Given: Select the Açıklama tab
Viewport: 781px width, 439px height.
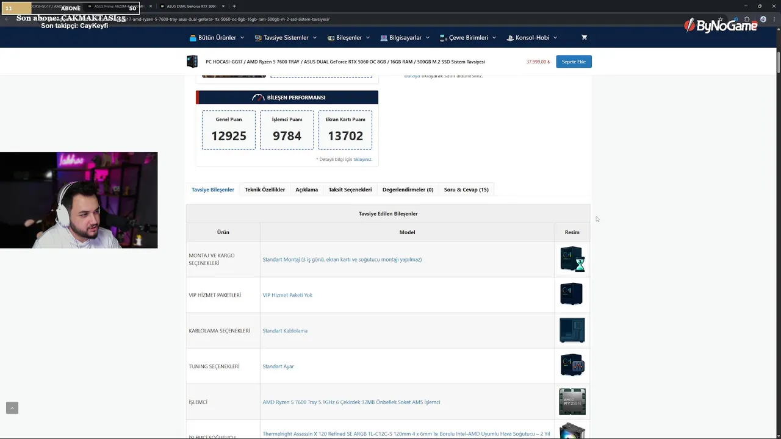Looking at the screenshot, I should [x=307, y=190].
